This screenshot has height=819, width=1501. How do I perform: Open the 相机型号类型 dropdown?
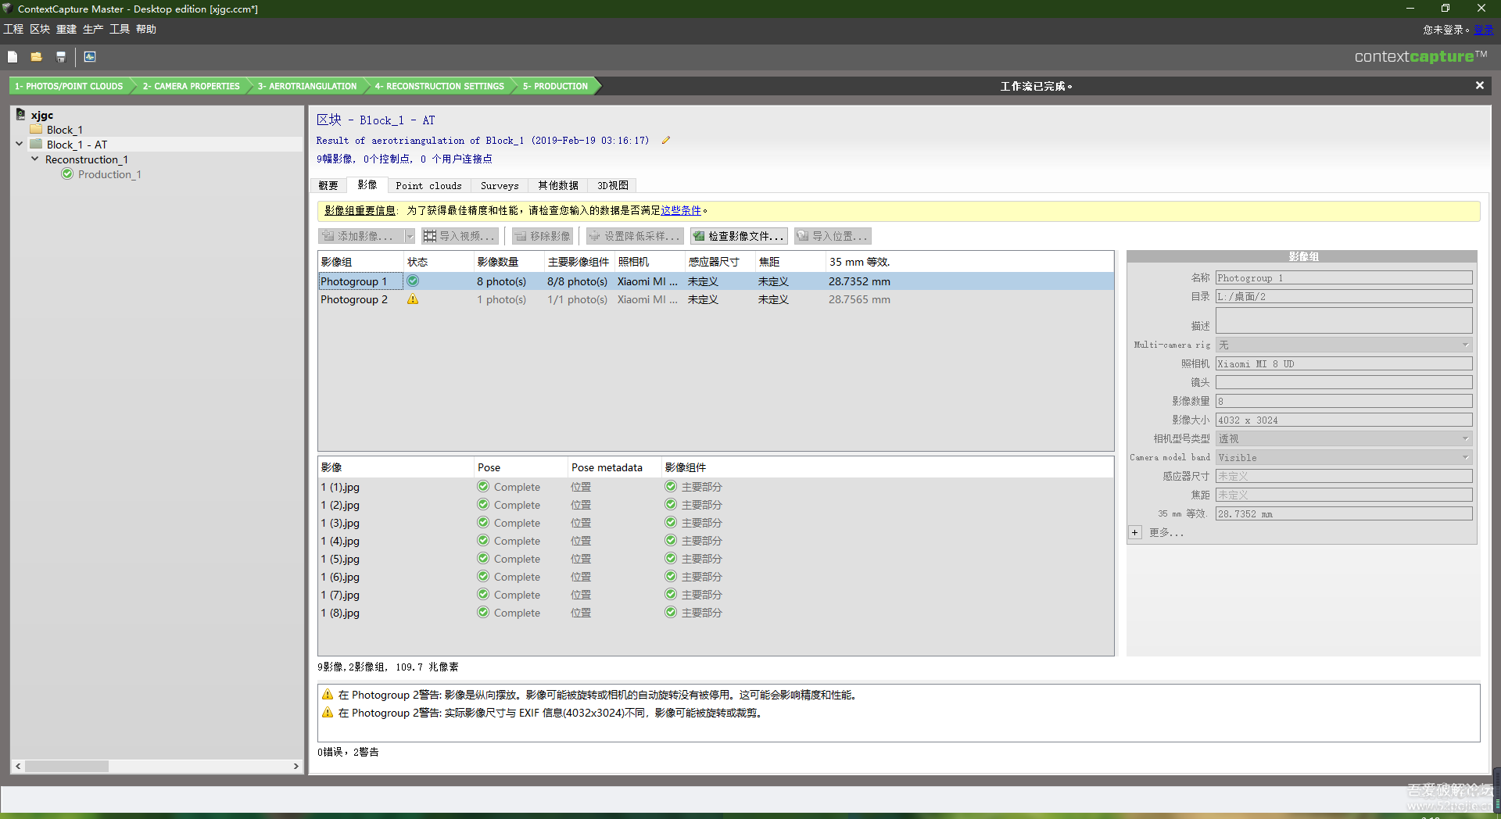click(1344, 438)
